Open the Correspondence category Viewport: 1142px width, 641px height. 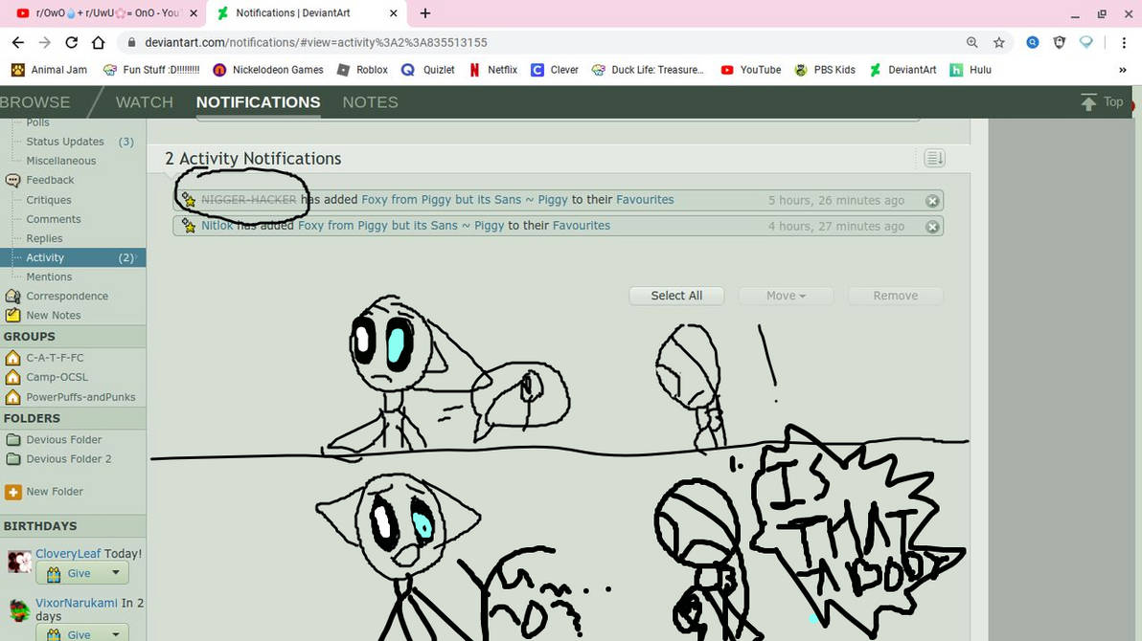pyautogui.click(x=67, y=297)
